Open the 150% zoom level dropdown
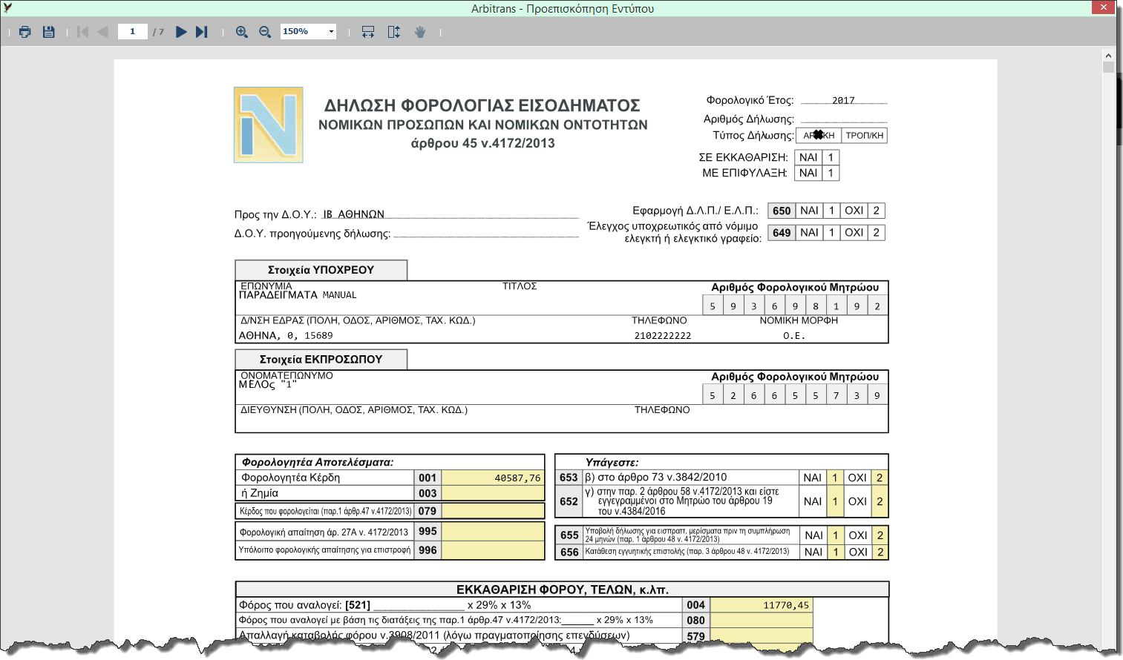The width and height of the screenshot is (1123, 660). click(x=331, y=31)
